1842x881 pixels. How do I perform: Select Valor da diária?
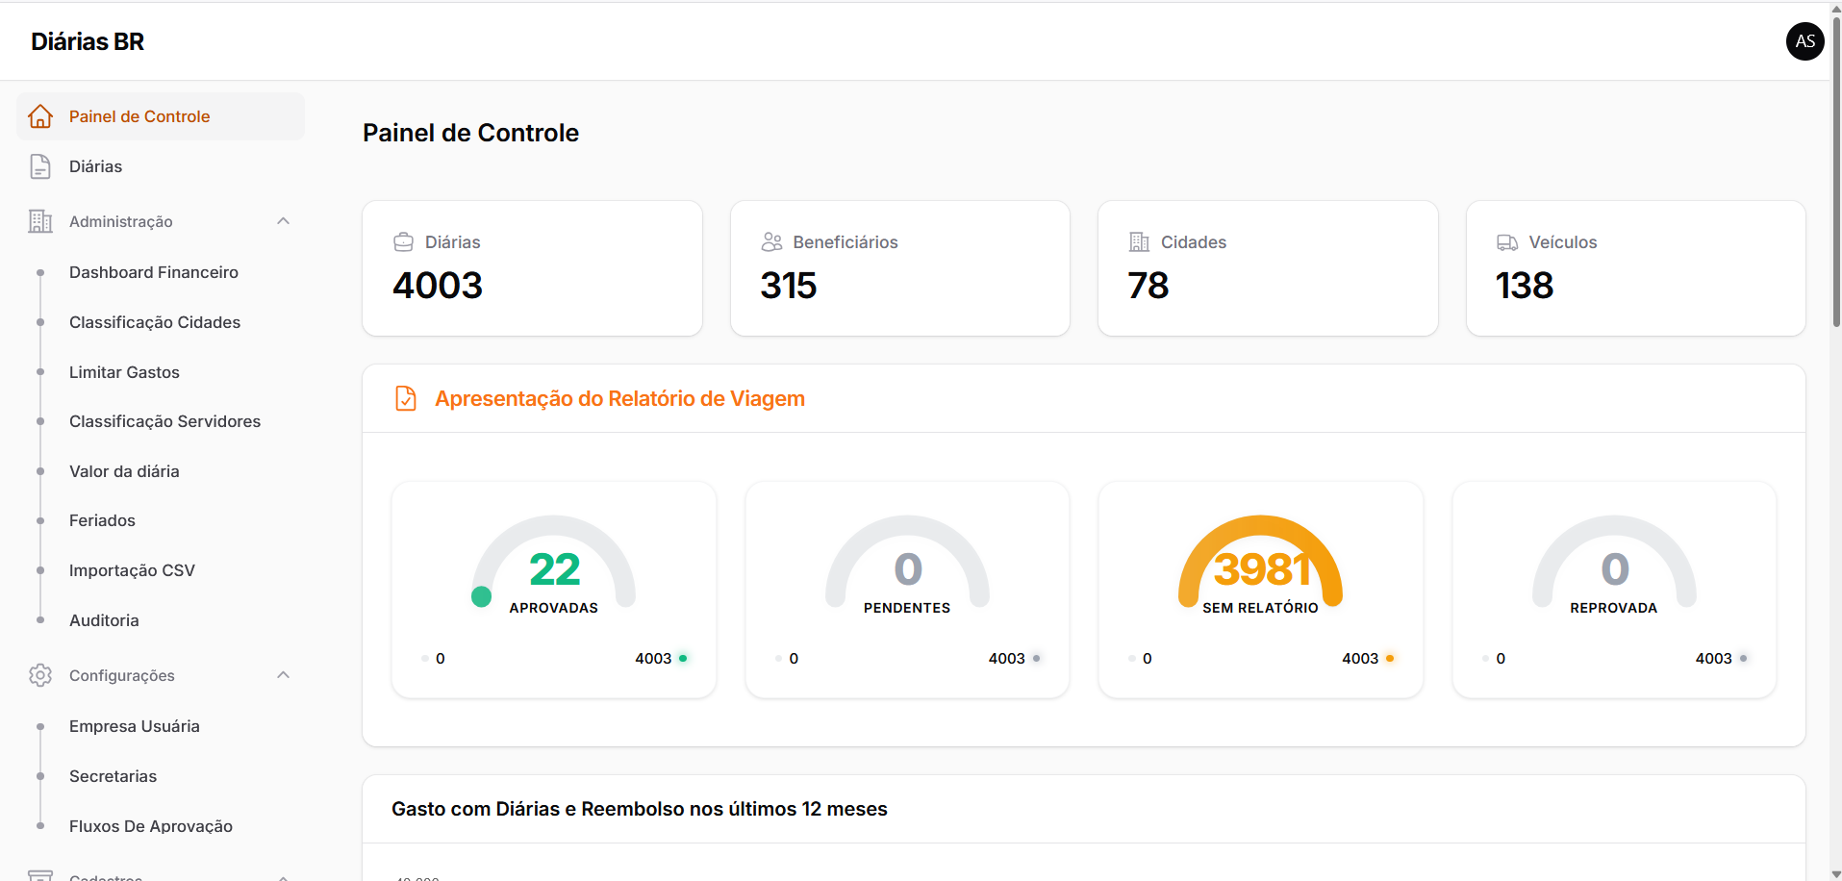124,471
